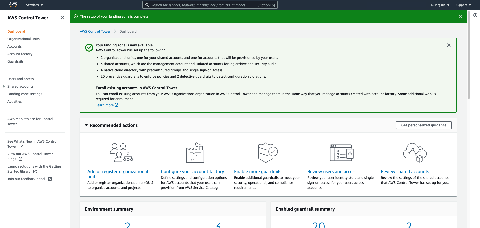Screen dimensions: 480x228
Task: Click the AWS logo home icon
Action: [13, 5]
